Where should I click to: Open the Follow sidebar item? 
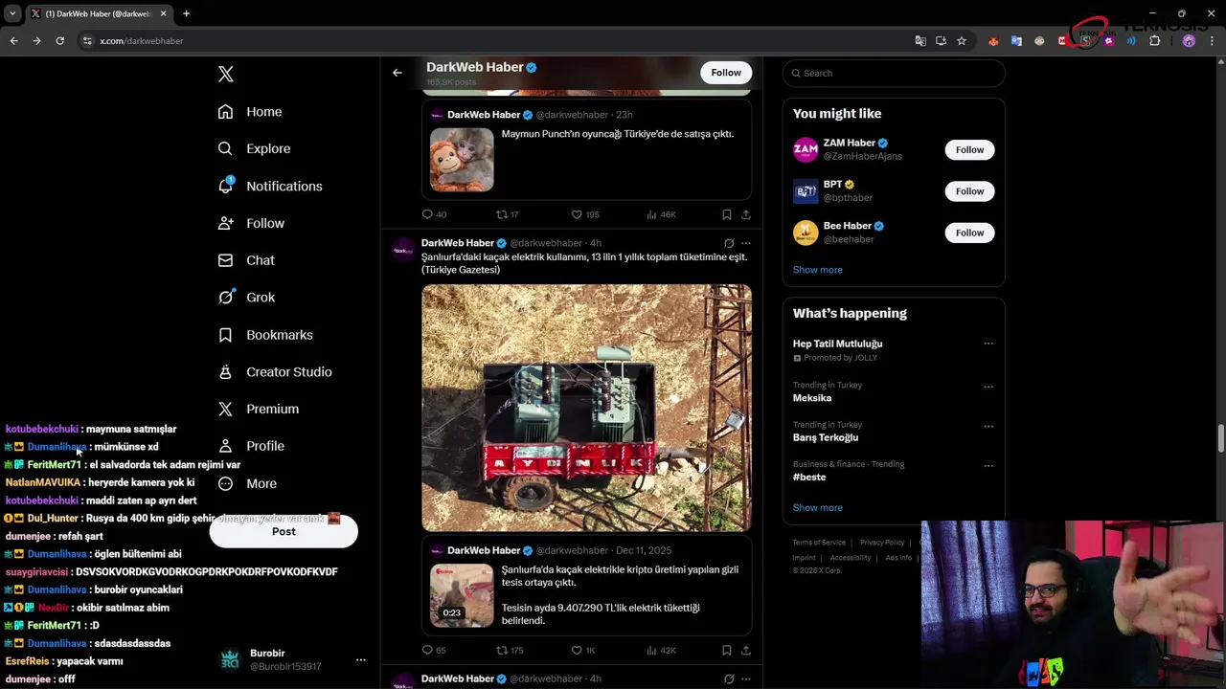pos(251,223)
